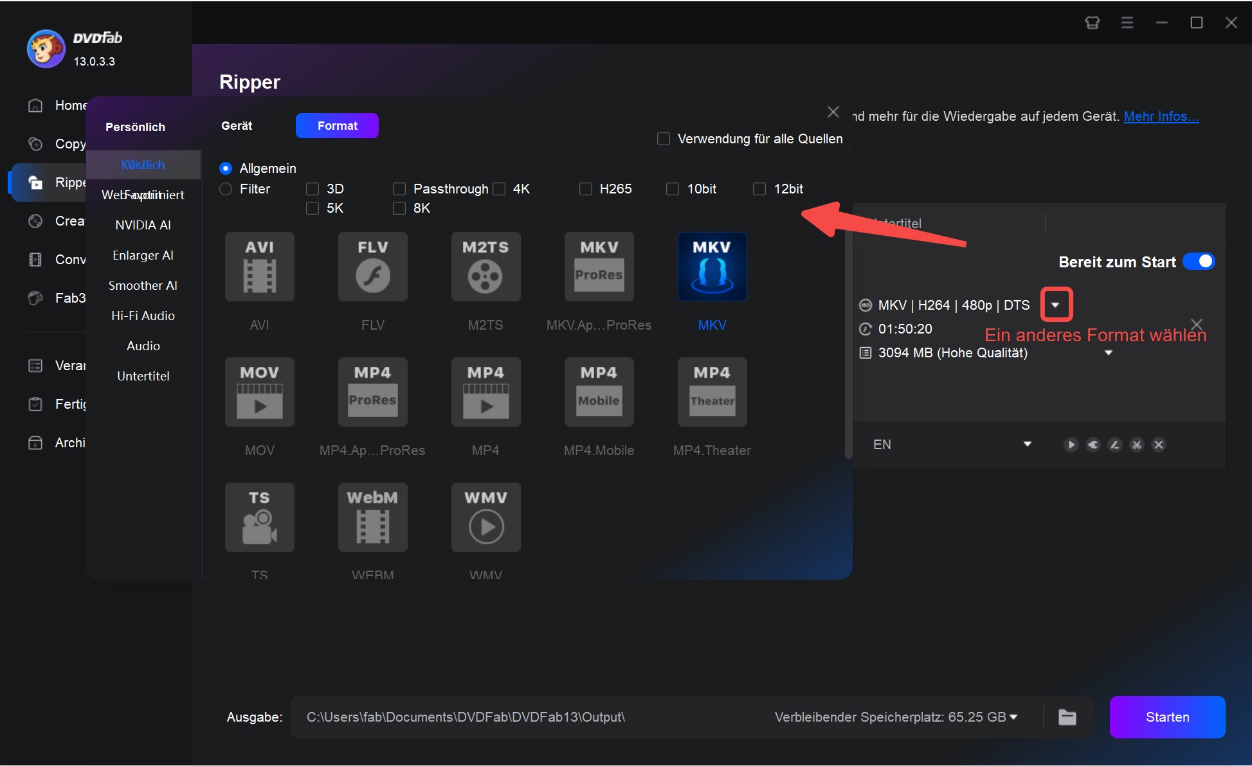The width and height of the screenshot is (1252, 766).
Task: Select the Allgemein radio button
Action: (x=226, y=168)
